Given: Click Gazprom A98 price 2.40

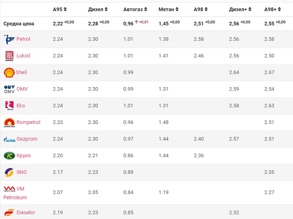Looking at the screenshot, I should tap(199, 139).
